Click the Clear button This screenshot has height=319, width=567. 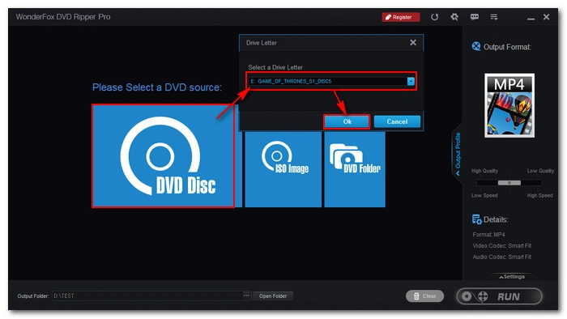click(x=424, y=296)
